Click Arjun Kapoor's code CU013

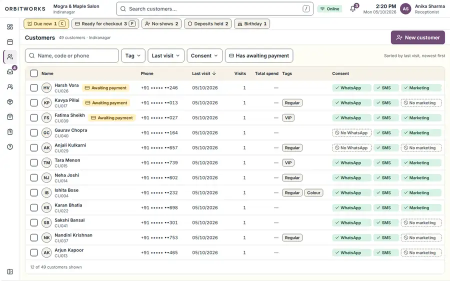click(x=61, y=255)
